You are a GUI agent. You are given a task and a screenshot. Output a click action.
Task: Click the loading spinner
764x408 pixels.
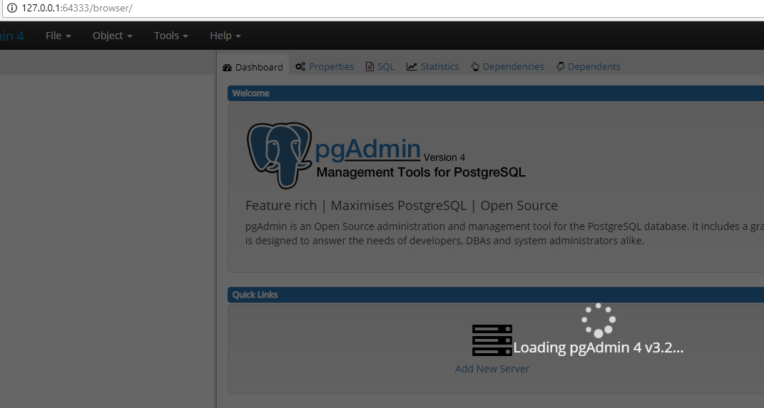[x=599, y=320]
